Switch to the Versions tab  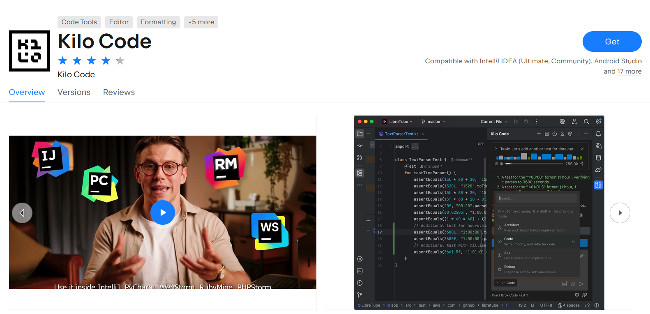[x=74, y=92]
